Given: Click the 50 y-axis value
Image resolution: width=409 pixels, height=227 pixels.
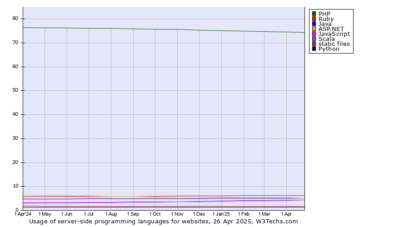Looking at the screenshot, I should [x=15, y=90].
